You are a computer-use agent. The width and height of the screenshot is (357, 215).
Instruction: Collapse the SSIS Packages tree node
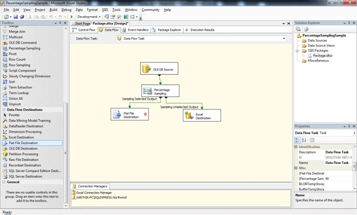tap(297, 50)
